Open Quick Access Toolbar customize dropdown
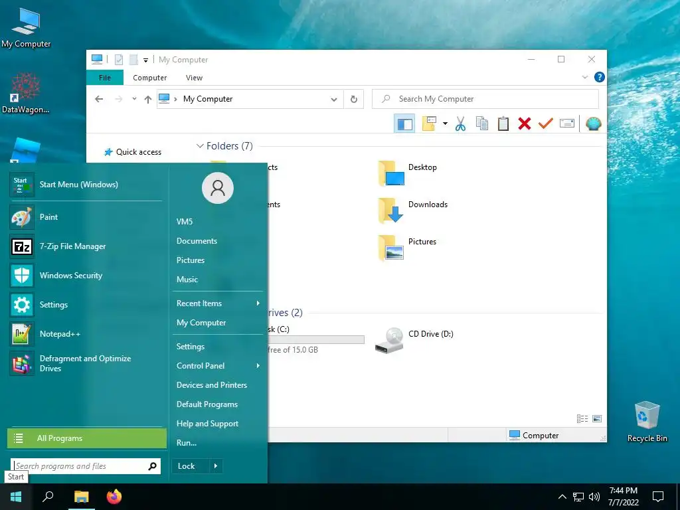 (145, 60)
